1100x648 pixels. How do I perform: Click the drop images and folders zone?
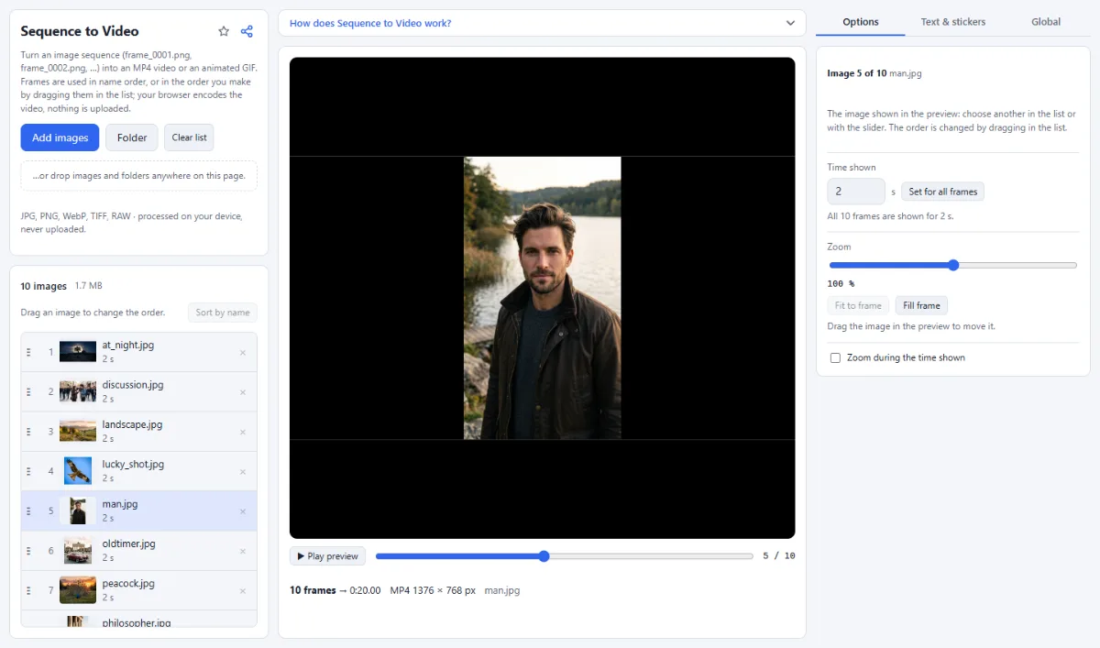click(139, 176)
